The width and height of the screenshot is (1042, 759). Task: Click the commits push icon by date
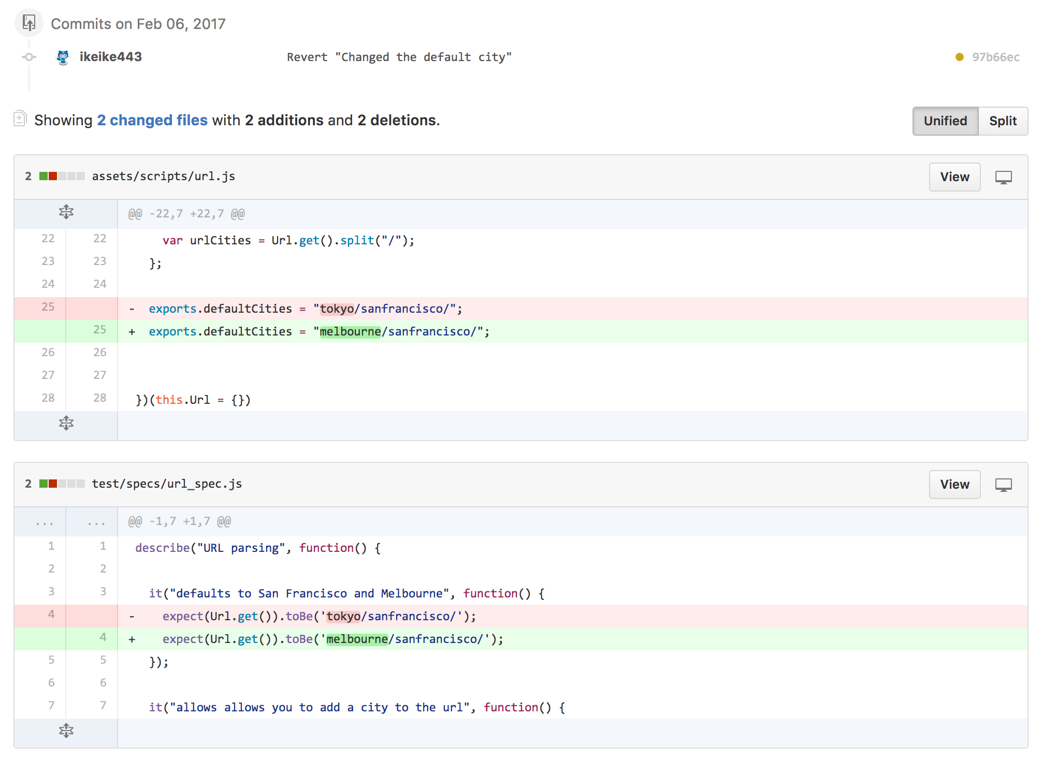tap(29, 23)
